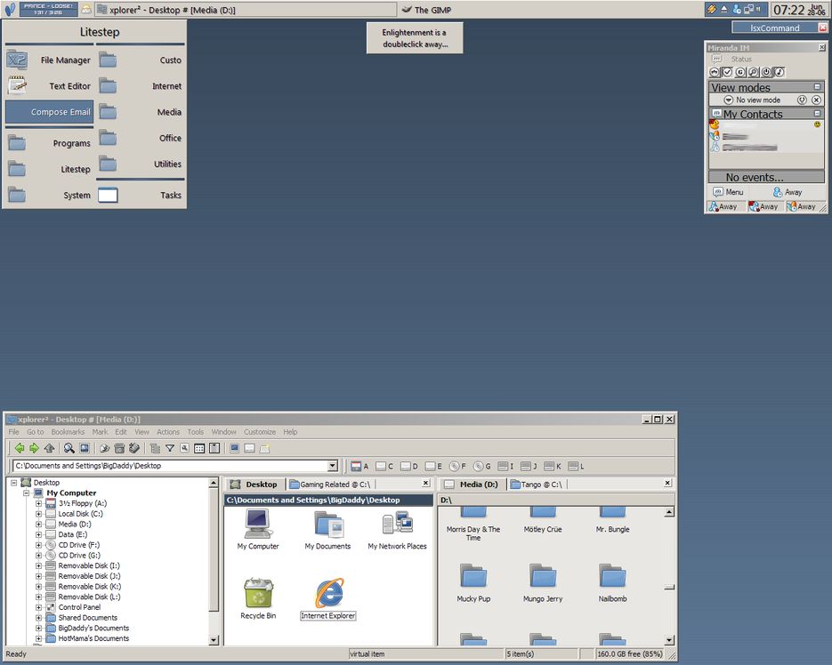This screenshot has width=832, height=665.
Task: Collapse the View modes section
Action: point(817,86)
